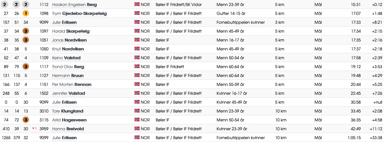The image size is (384, 142).
Task: Open Haakon Engelsen Berg's profile link
Action: pyautogui.click(x=74, y=5)
